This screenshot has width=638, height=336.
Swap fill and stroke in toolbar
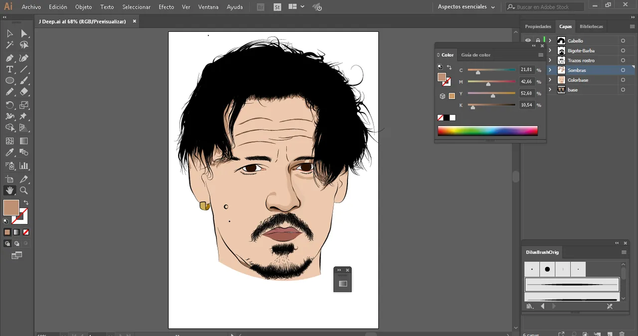(x=26, y=203)
